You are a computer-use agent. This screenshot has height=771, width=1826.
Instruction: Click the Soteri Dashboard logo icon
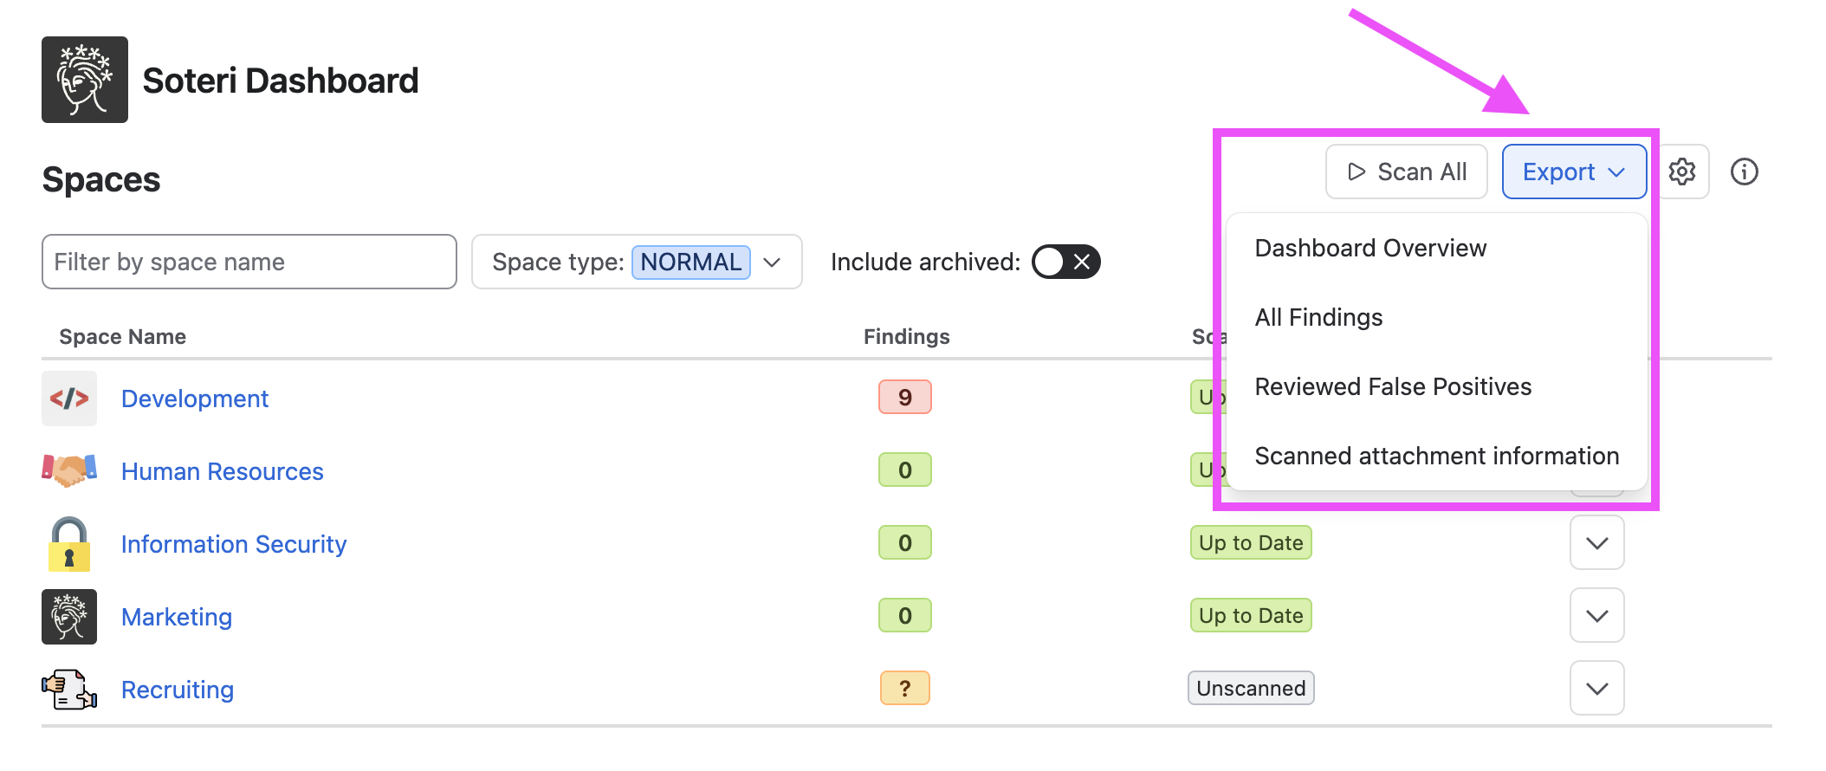coord(85,80)
